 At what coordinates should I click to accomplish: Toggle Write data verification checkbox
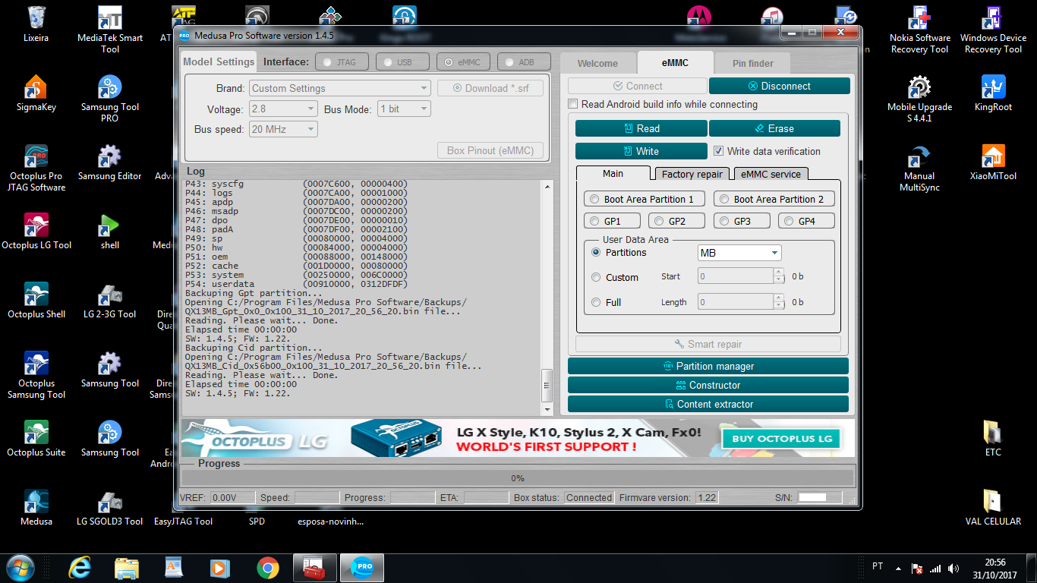click(x=718, y=151)
